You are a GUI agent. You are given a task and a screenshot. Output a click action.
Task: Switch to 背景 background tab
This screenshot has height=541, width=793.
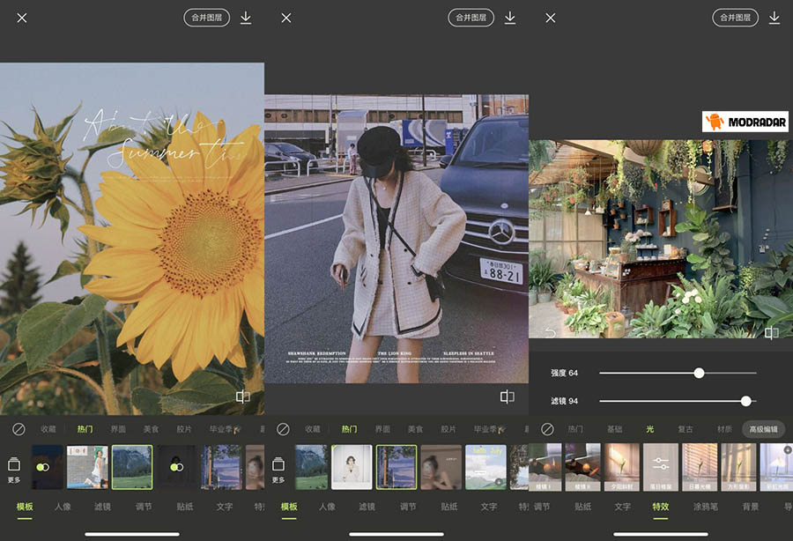[x=751, y=506]
